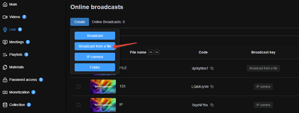Open the Collection section
Screen dimensions: 299x113
[17, 105]
